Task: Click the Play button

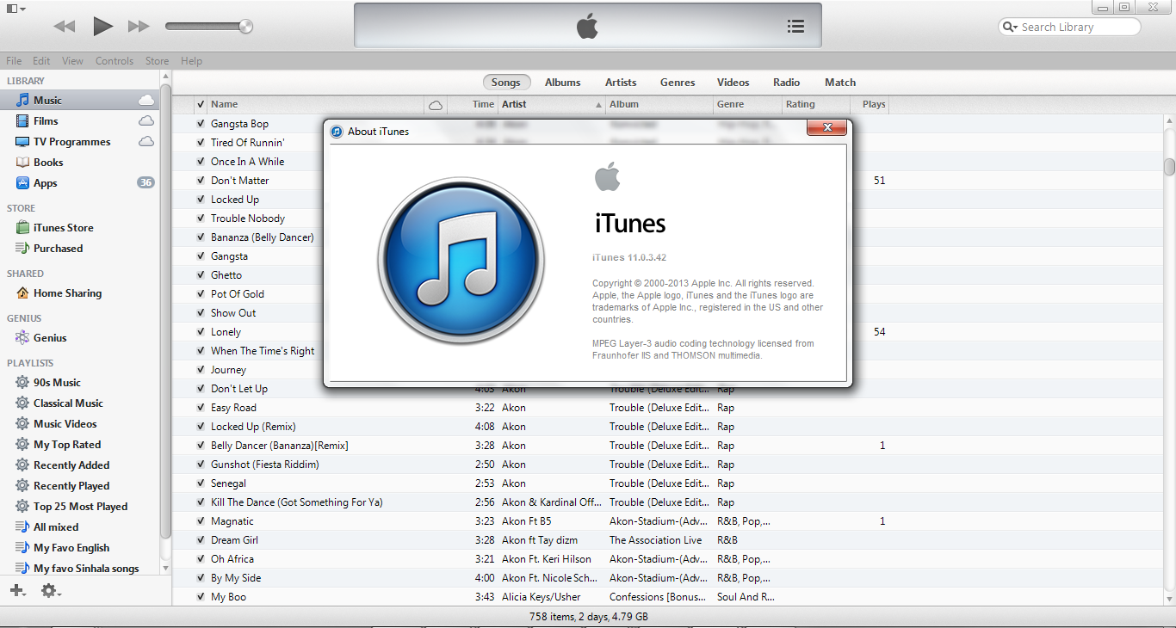Action: (102, 27)
